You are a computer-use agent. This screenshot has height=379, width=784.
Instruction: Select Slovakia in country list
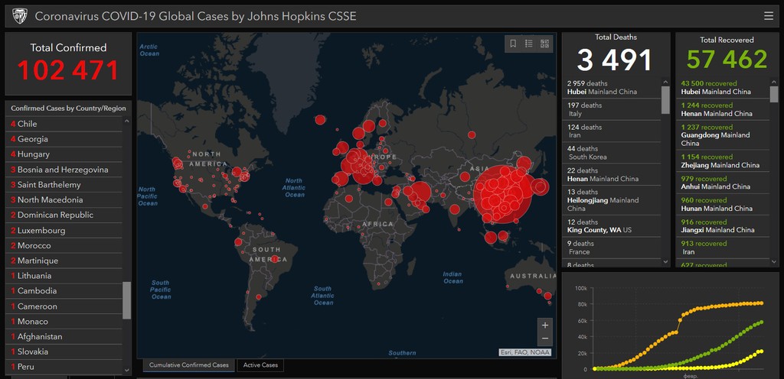pos(64,351)
